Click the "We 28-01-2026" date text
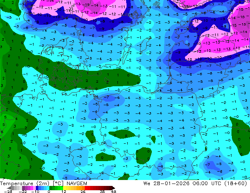The width and height of the screenshot is (250, 193). (x=166, y=184)
